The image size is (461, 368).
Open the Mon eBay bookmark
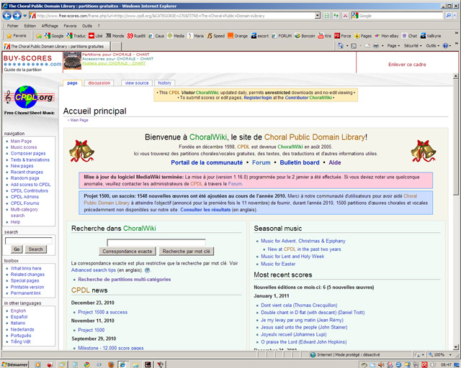386,36
